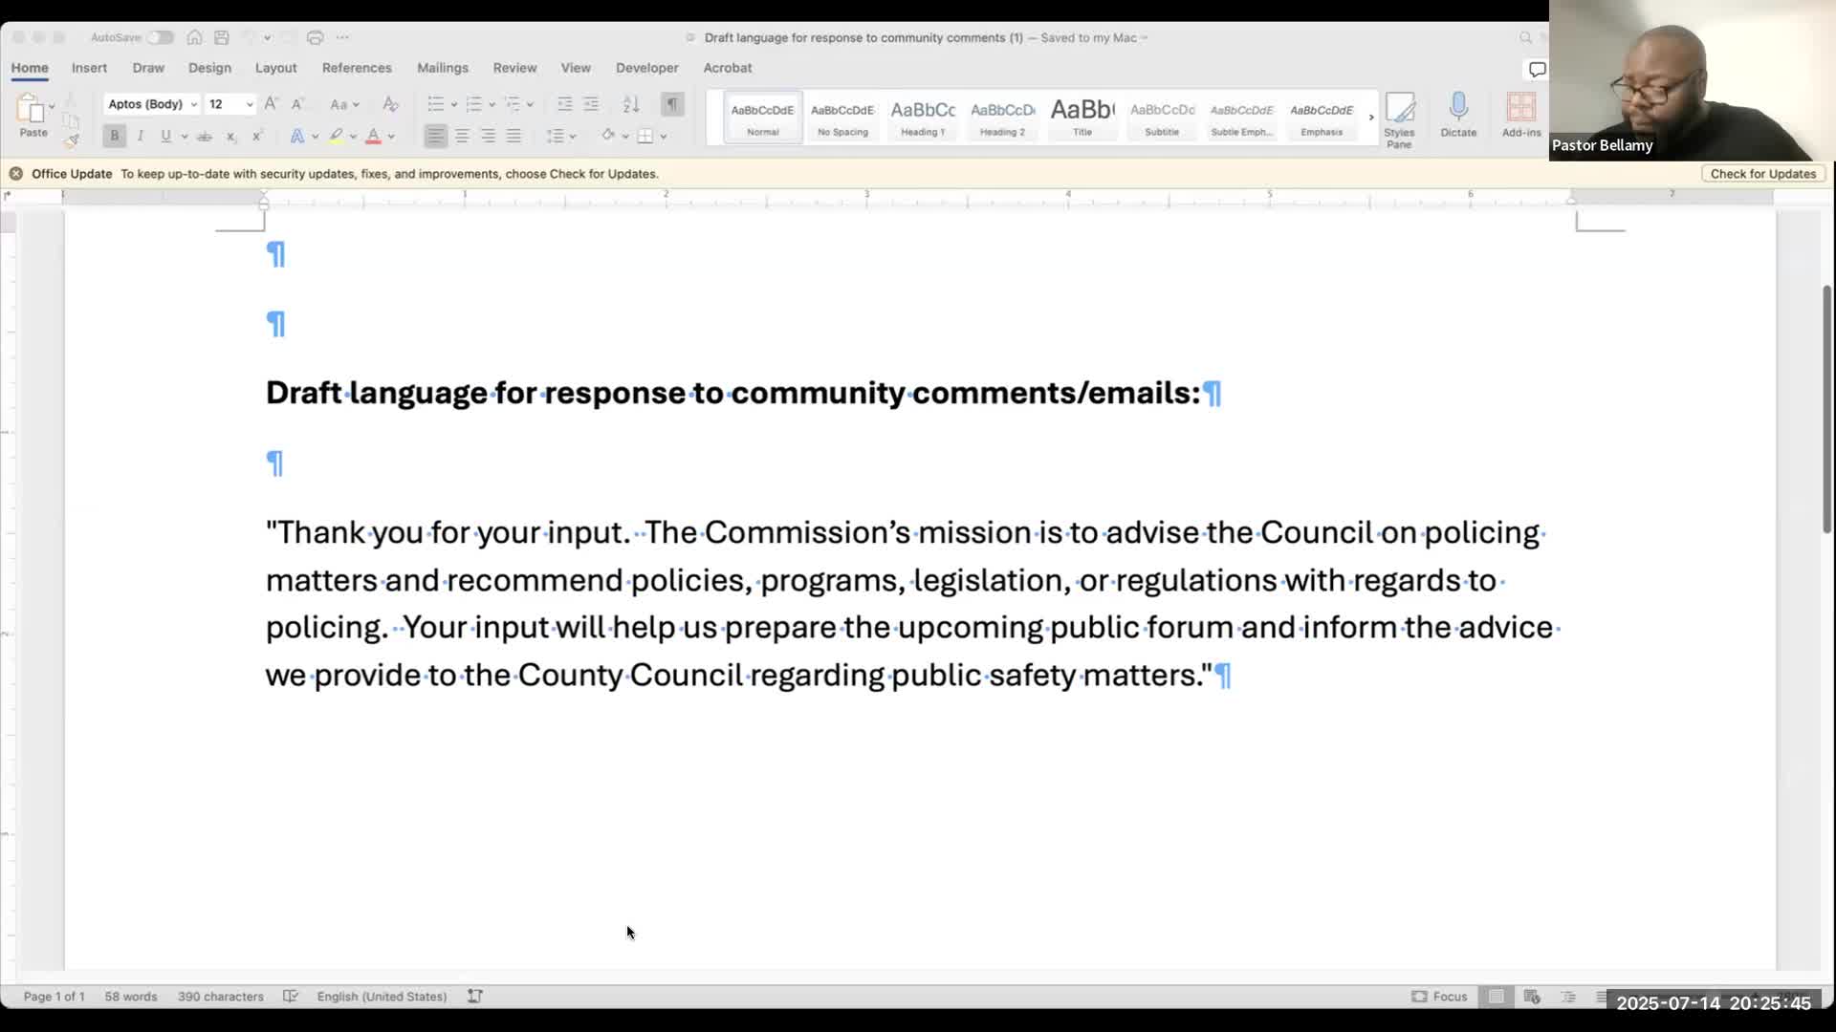Expand the styles gallery arrow
1836x1032 pixels.
point(1370,117)
